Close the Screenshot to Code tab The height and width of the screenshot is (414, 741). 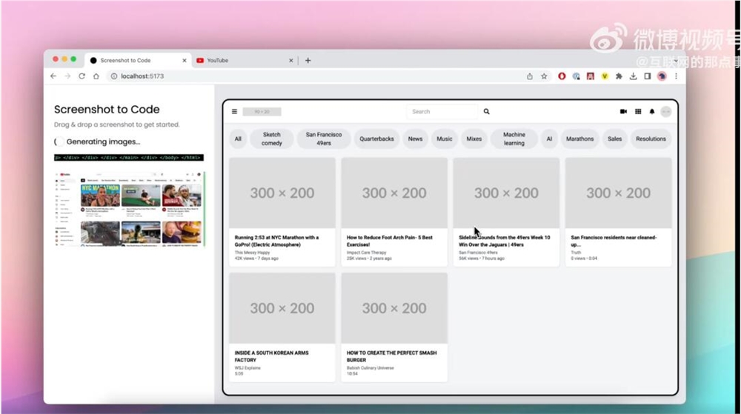coord(185,61)
